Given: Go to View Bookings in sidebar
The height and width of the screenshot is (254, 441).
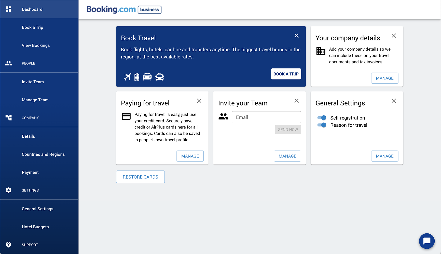Looking at the screenshot, I should [36, 45].
